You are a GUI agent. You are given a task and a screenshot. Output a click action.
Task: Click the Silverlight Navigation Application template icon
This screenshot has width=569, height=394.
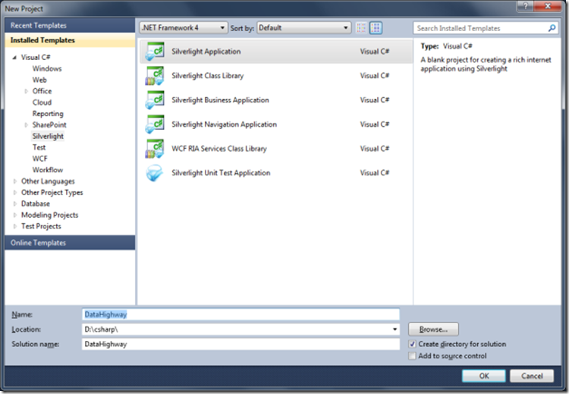pyautogui.click(x=155, y=125)
